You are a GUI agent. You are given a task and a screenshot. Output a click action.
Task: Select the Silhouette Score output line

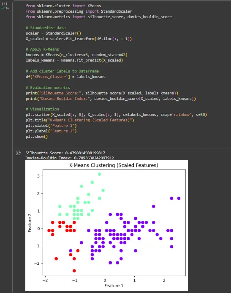point(65,153)
